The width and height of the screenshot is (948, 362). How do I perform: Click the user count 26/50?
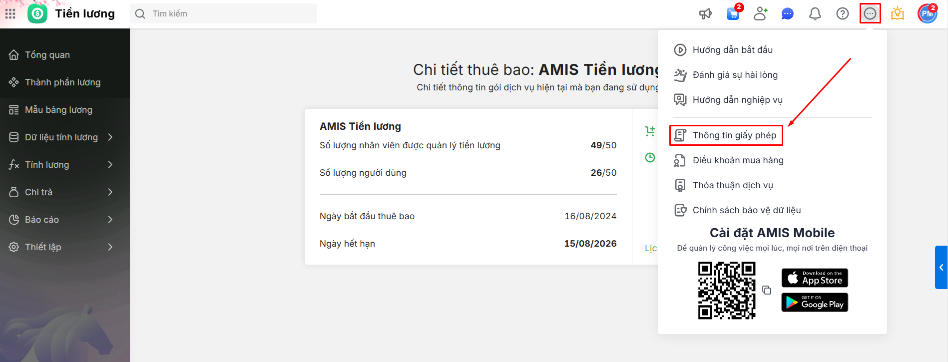[x=603, y=173]
